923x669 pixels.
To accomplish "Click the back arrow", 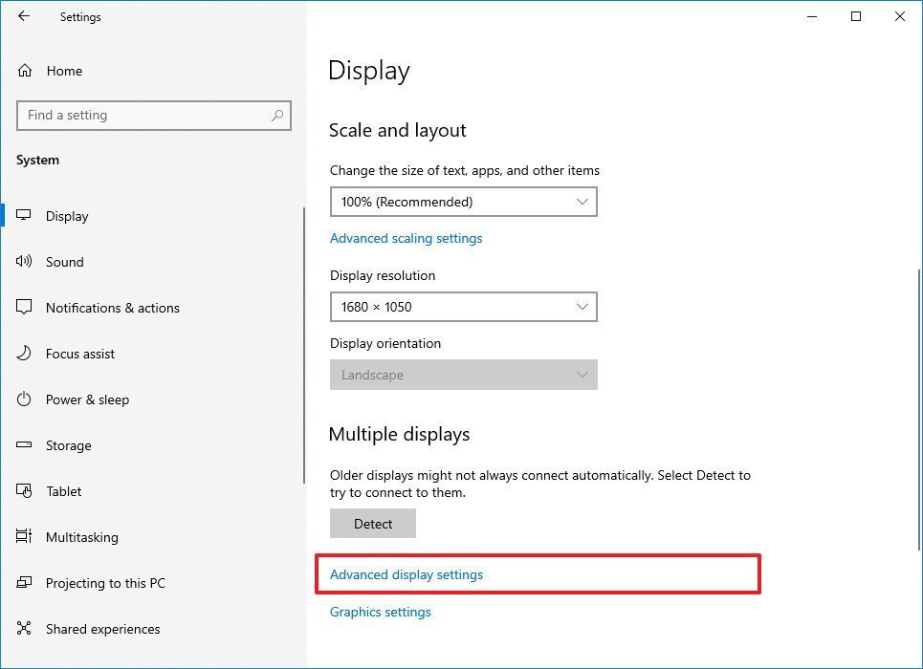I will (23, 16).
